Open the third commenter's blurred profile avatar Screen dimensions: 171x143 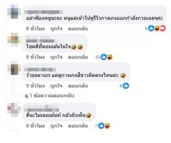(x=14, y=68)
